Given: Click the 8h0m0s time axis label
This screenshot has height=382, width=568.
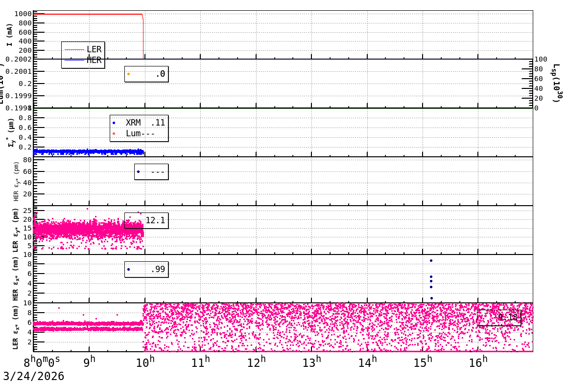Looking at the screenshot, I should click(x=42, y=362).
